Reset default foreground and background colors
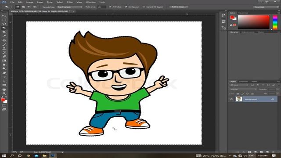Screen dimensions: 281x158 2,97
